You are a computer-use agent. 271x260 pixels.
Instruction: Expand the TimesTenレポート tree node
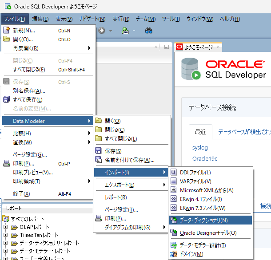click(5, 235)
